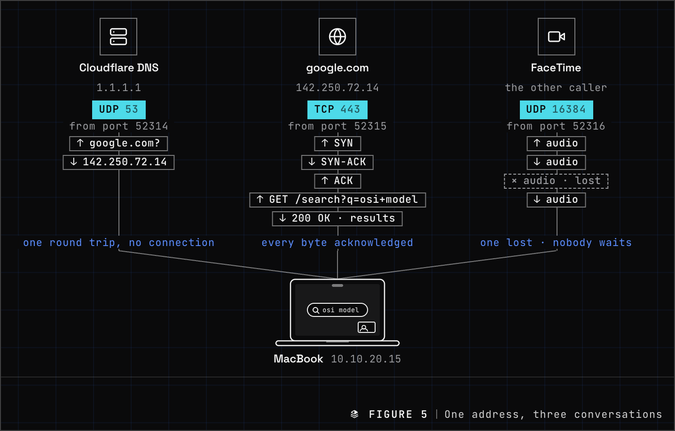The image size is (675, 431).
Task: Click the GET /search?q=osi+model packet
Action: (x=337, y=200)
